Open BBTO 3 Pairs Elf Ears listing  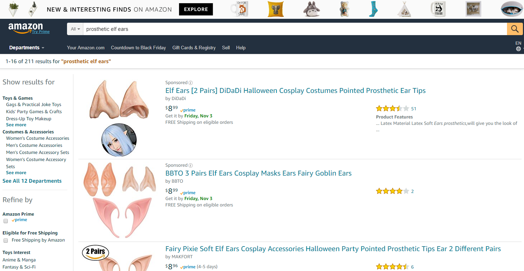258,173
